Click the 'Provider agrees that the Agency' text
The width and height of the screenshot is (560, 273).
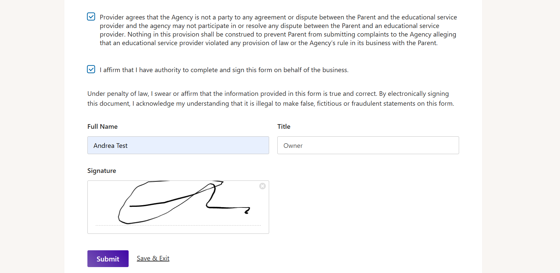[278, 30]
